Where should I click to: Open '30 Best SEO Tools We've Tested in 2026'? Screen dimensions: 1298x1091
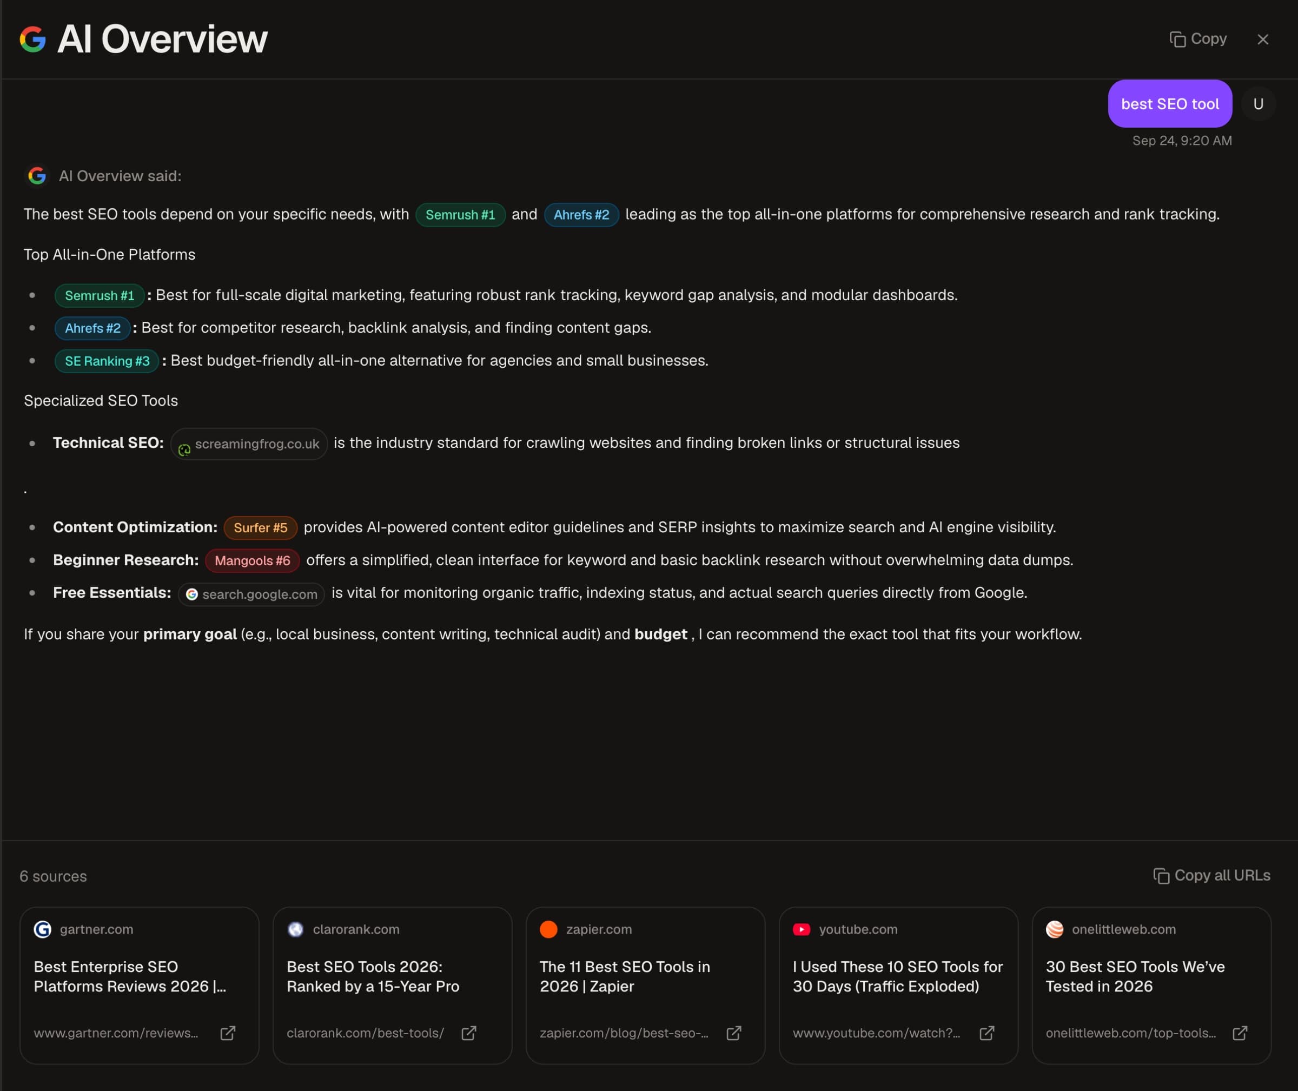tap(1135, 976)
